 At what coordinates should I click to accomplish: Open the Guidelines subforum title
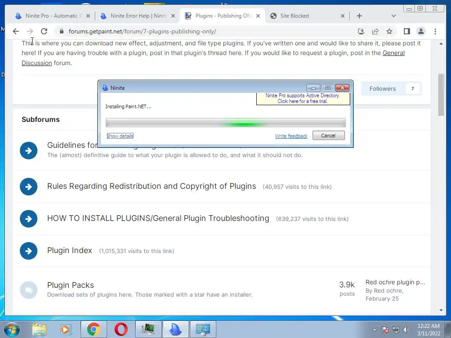(73, 145)
